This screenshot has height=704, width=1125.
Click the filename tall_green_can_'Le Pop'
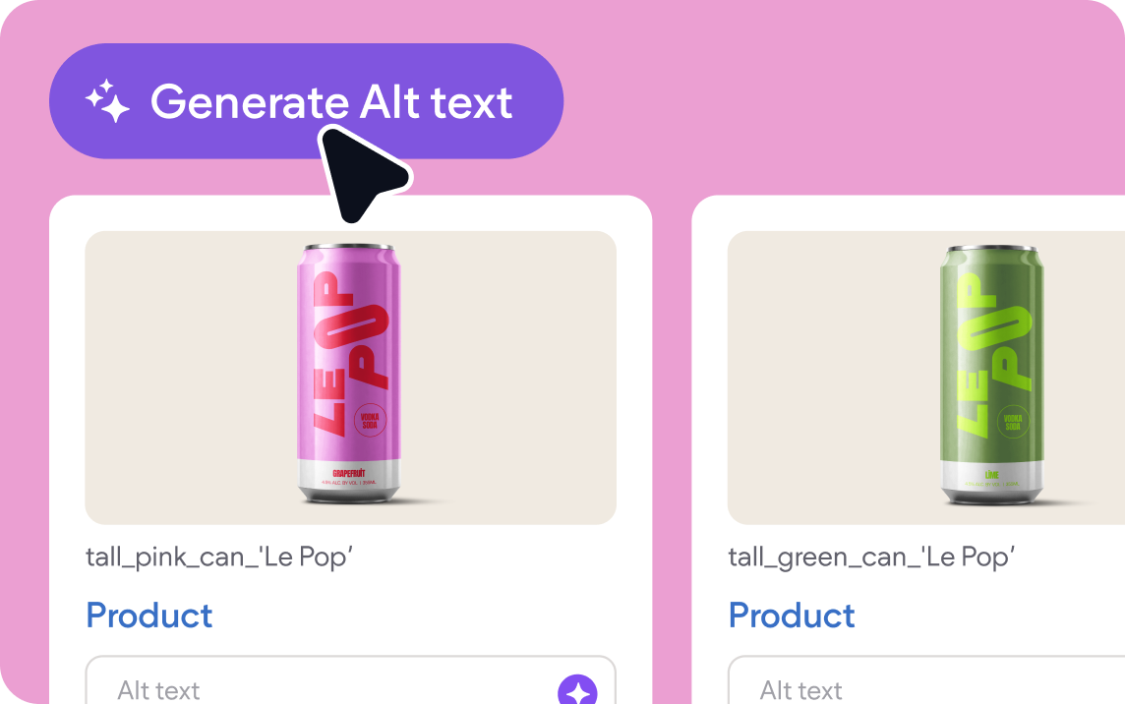871,557
